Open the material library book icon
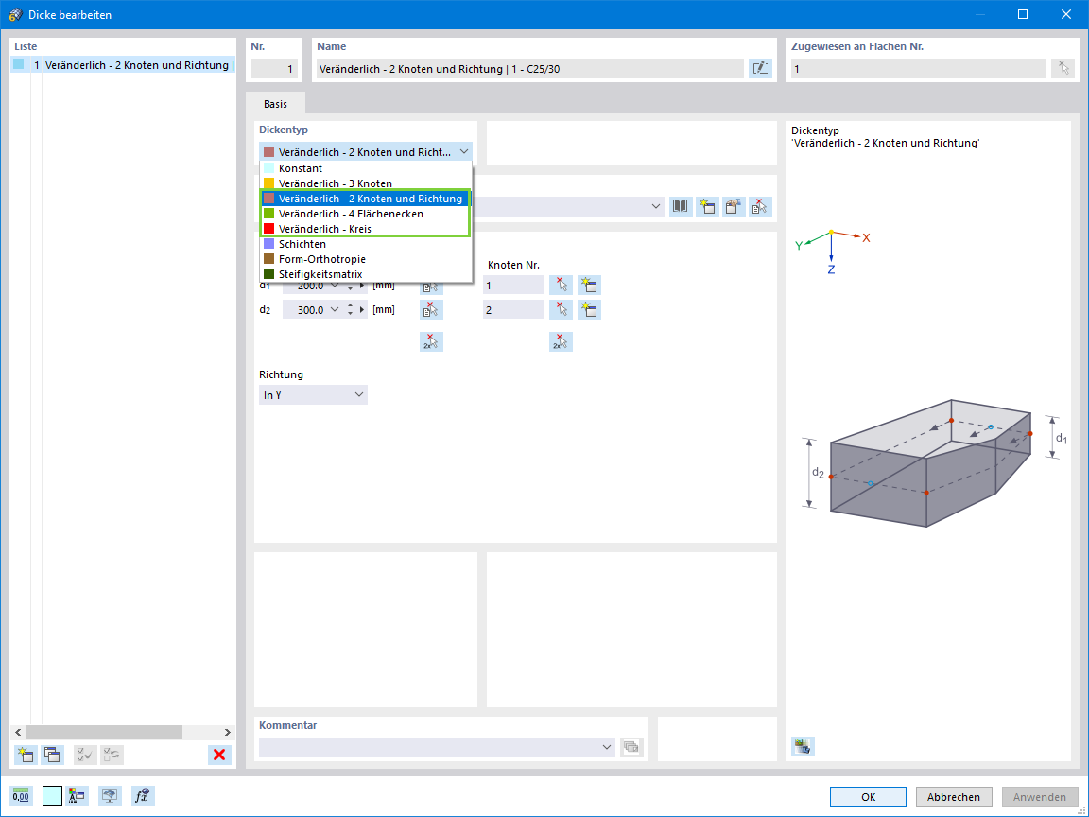Image resolution: width=1089 pixels, height=817 pixels. point(681,206)
